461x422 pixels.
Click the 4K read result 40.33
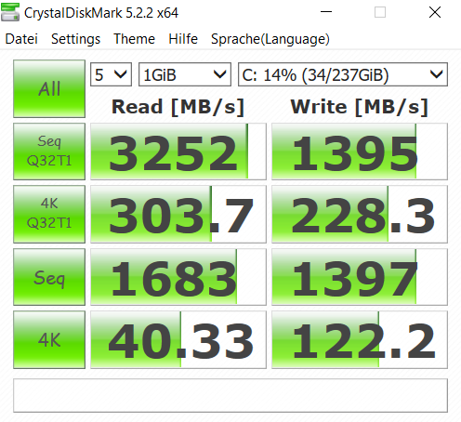(x=178, y=340)
